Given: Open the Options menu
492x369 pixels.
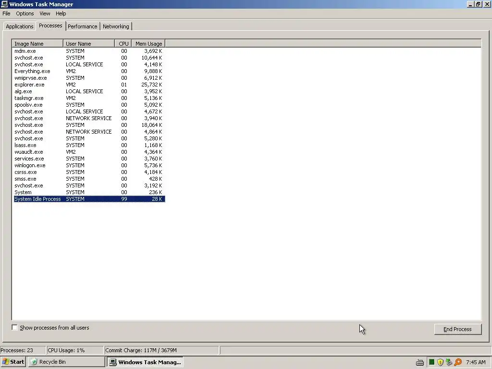Looking at the screenshot, I should (25, 13).
